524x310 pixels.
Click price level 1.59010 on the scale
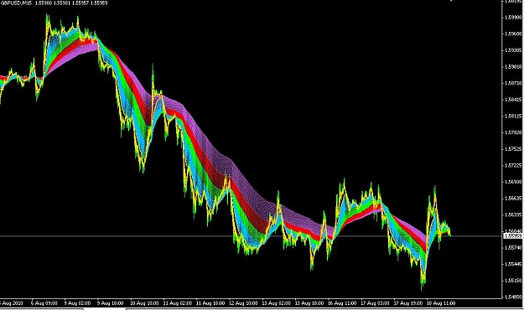click(513, 67)
